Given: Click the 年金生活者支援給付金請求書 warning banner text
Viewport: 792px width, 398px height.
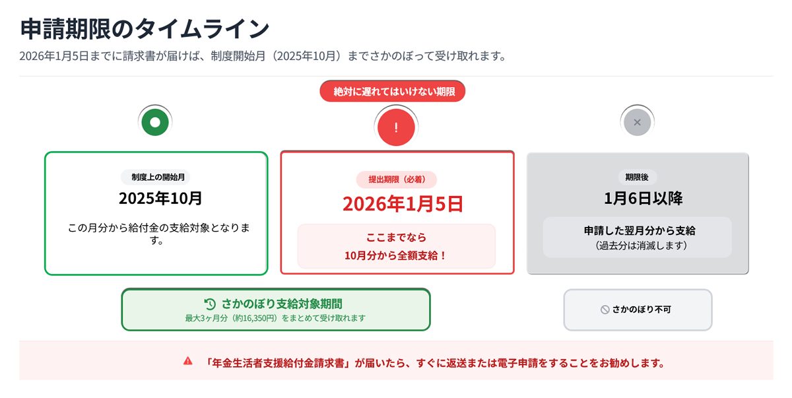Looking at the screenshot, I should [x=434, y=362].
